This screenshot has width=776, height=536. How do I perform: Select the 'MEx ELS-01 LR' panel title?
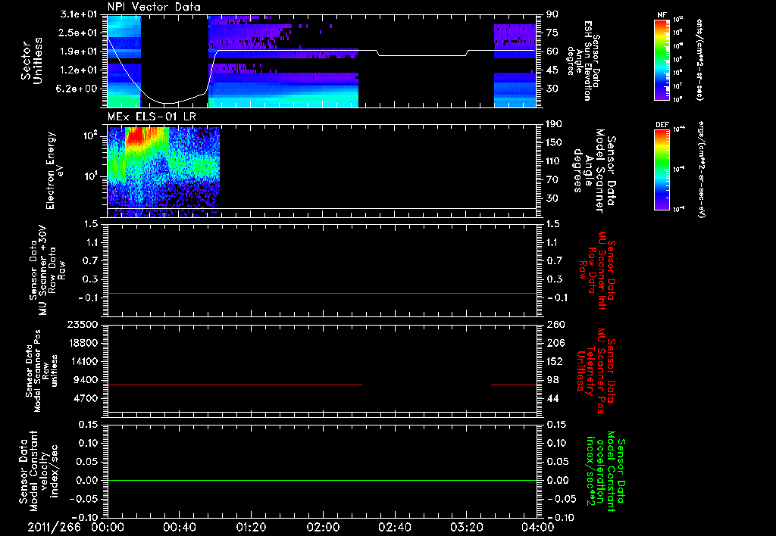pos(152,117)
